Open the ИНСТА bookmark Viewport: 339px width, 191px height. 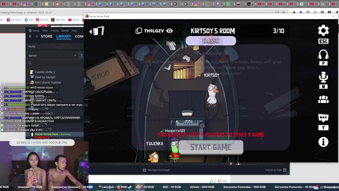pyautogui.click(x=42, y=20)
